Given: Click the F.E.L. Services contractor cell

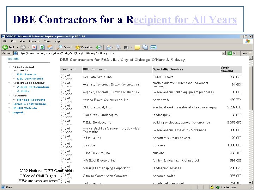Looking at the screenshot, I should 97,122.
